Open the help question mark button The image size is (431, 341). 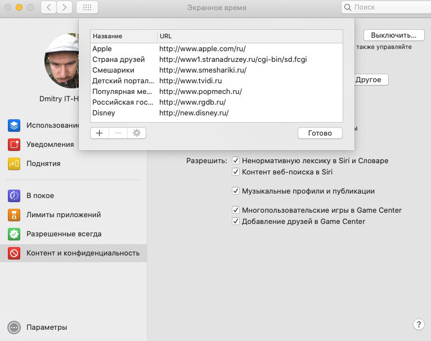point(419,325)
